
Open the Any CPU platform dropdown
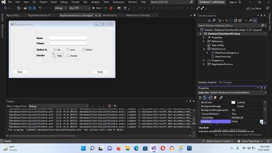79,8
